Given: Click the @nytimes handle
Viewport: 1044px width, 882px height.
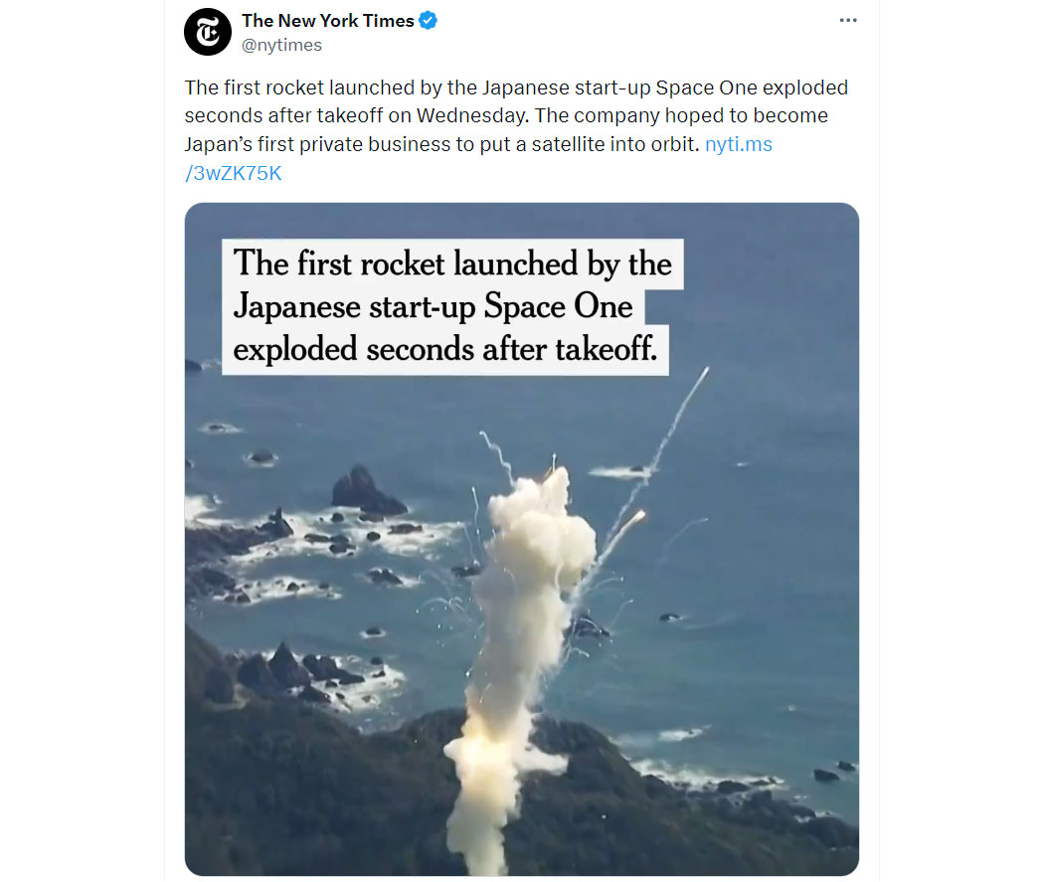Looking at the screenshot, I should coord(281,46).
